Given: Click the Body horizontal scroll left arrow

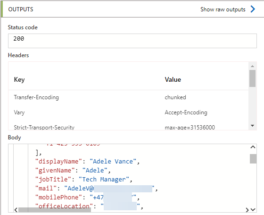Looking at the screenshot, I should point(16,210).
